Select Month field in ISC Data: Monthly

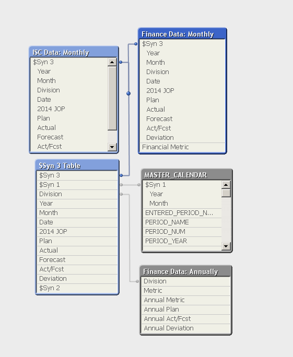[69, 80]
